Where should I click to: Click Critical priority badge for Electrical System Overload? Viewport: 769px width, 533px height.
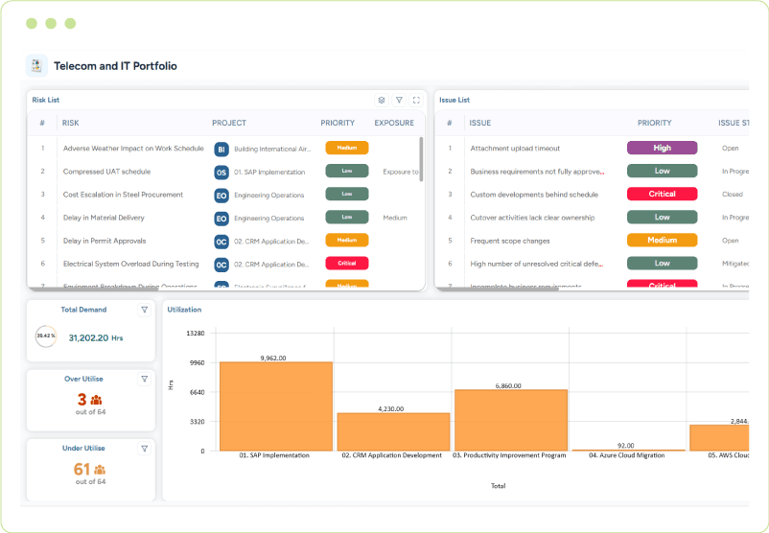(x=347, y=264)
